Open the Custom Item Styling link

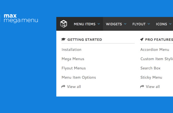pyautogui.click(x=157, y=59)
